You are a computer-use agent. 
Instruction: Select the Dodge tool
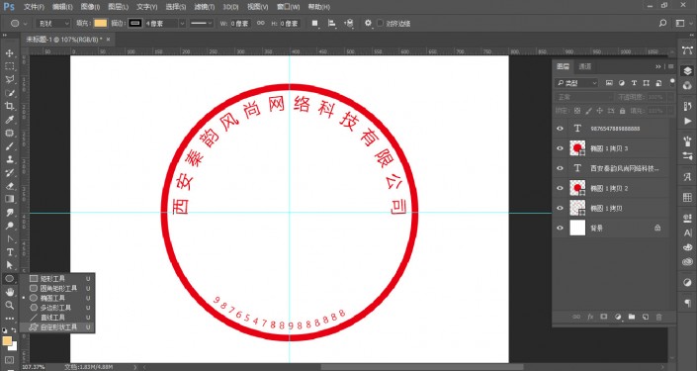[9, 226]
